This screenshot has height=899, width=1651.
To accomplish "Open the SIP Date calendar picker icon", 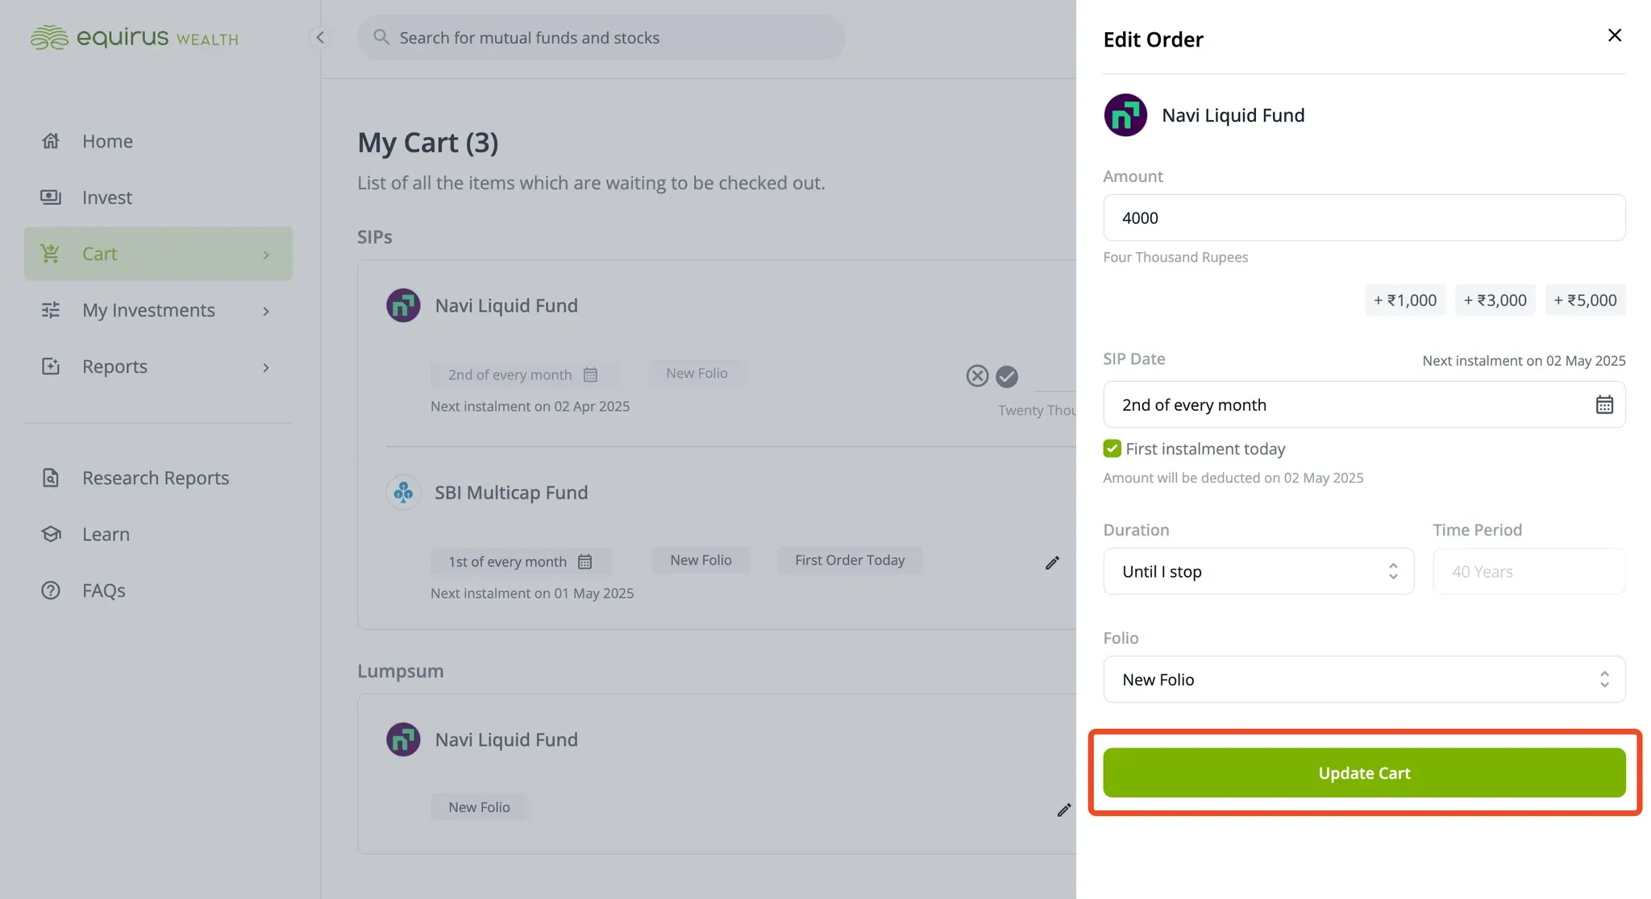I will [1604, 404].
